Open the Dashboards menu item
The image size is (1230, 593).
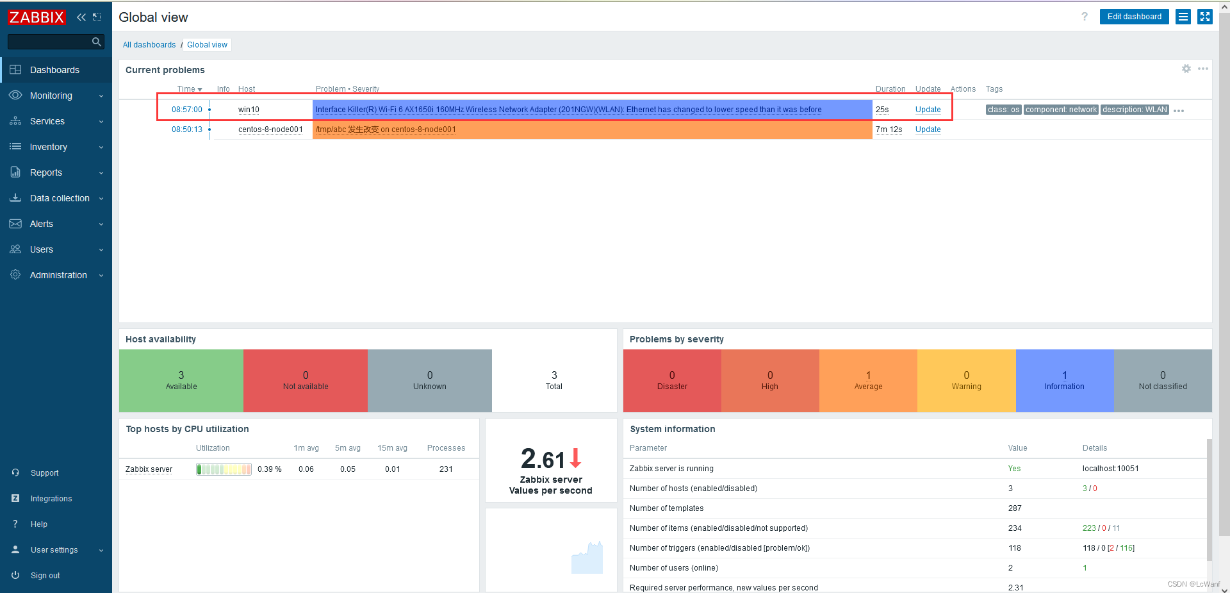click(x=56, y=70)
